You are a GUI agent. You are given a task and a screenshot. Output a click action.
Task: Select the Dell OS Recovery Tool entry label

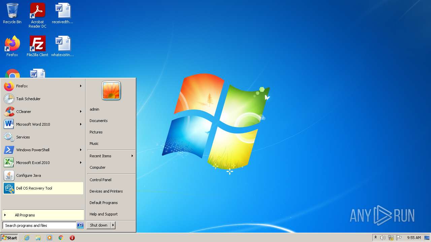[x=34, y=188]
